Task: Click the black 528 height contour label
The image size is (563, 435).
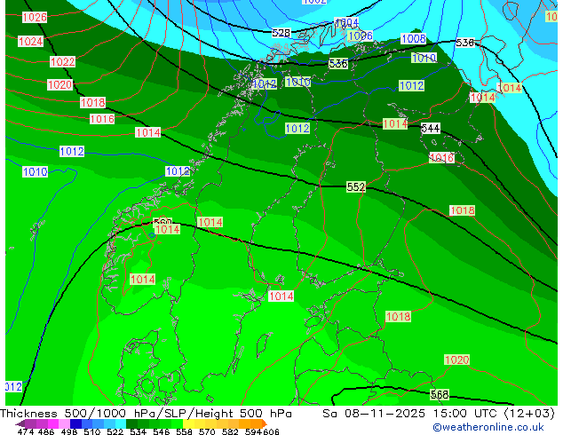Action: [x=281, y=33]
